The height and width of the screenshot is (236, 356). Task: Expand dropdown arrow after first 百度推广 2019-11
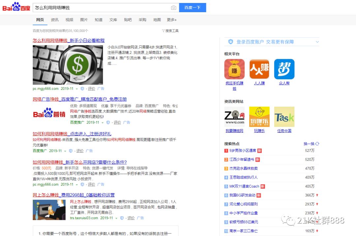click(x=103, y=123)
